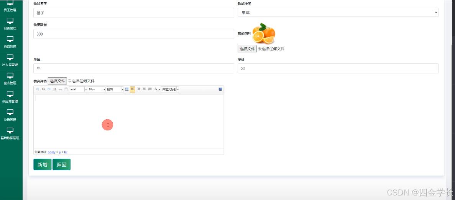Open 盘点管理 in the sidebar
The height and width of the screenshot is (200, 455).
tap(10, 79)
